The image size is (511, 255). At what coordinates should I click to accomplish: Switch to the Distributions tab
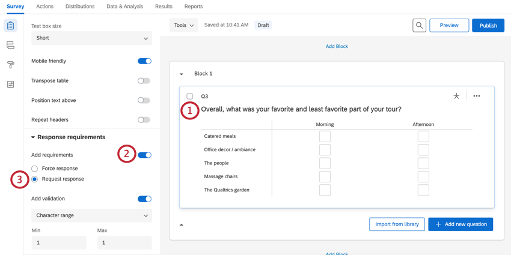[x=80, y=7]
